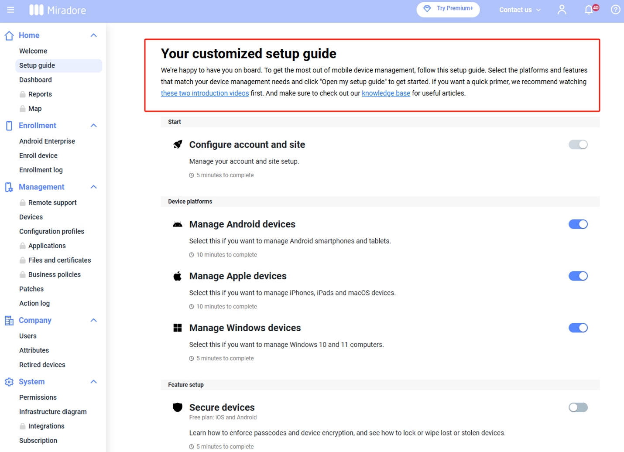Click the System gear icon in sidebar
Image resolution: width=624 pixels, height=452 pixels.
9,382
